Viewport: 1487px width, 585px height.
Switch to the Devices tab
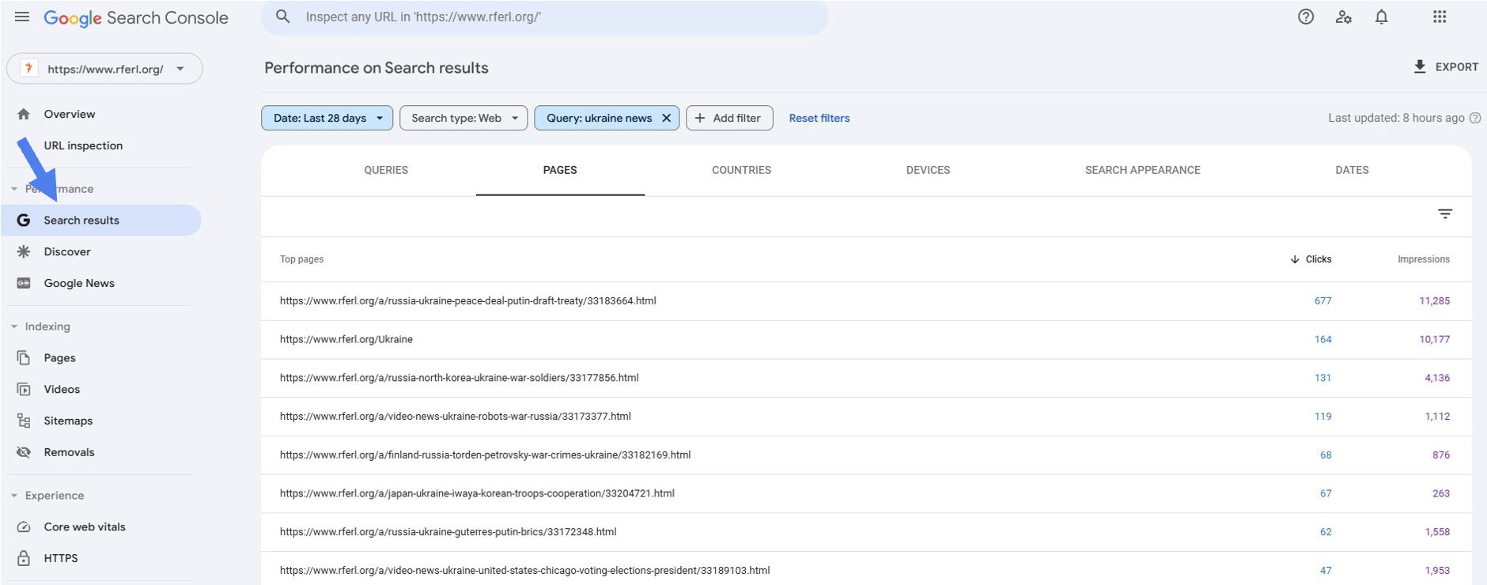(928, 170)
